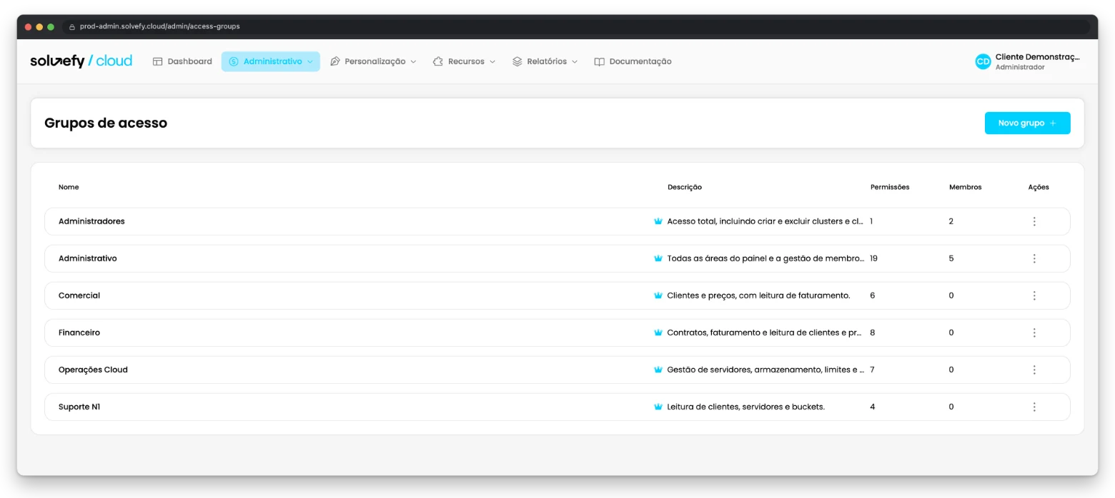This screenshot has height=498, width=1115.
Task: Select the Suporte N1 group name
Action: click(79, 407)
